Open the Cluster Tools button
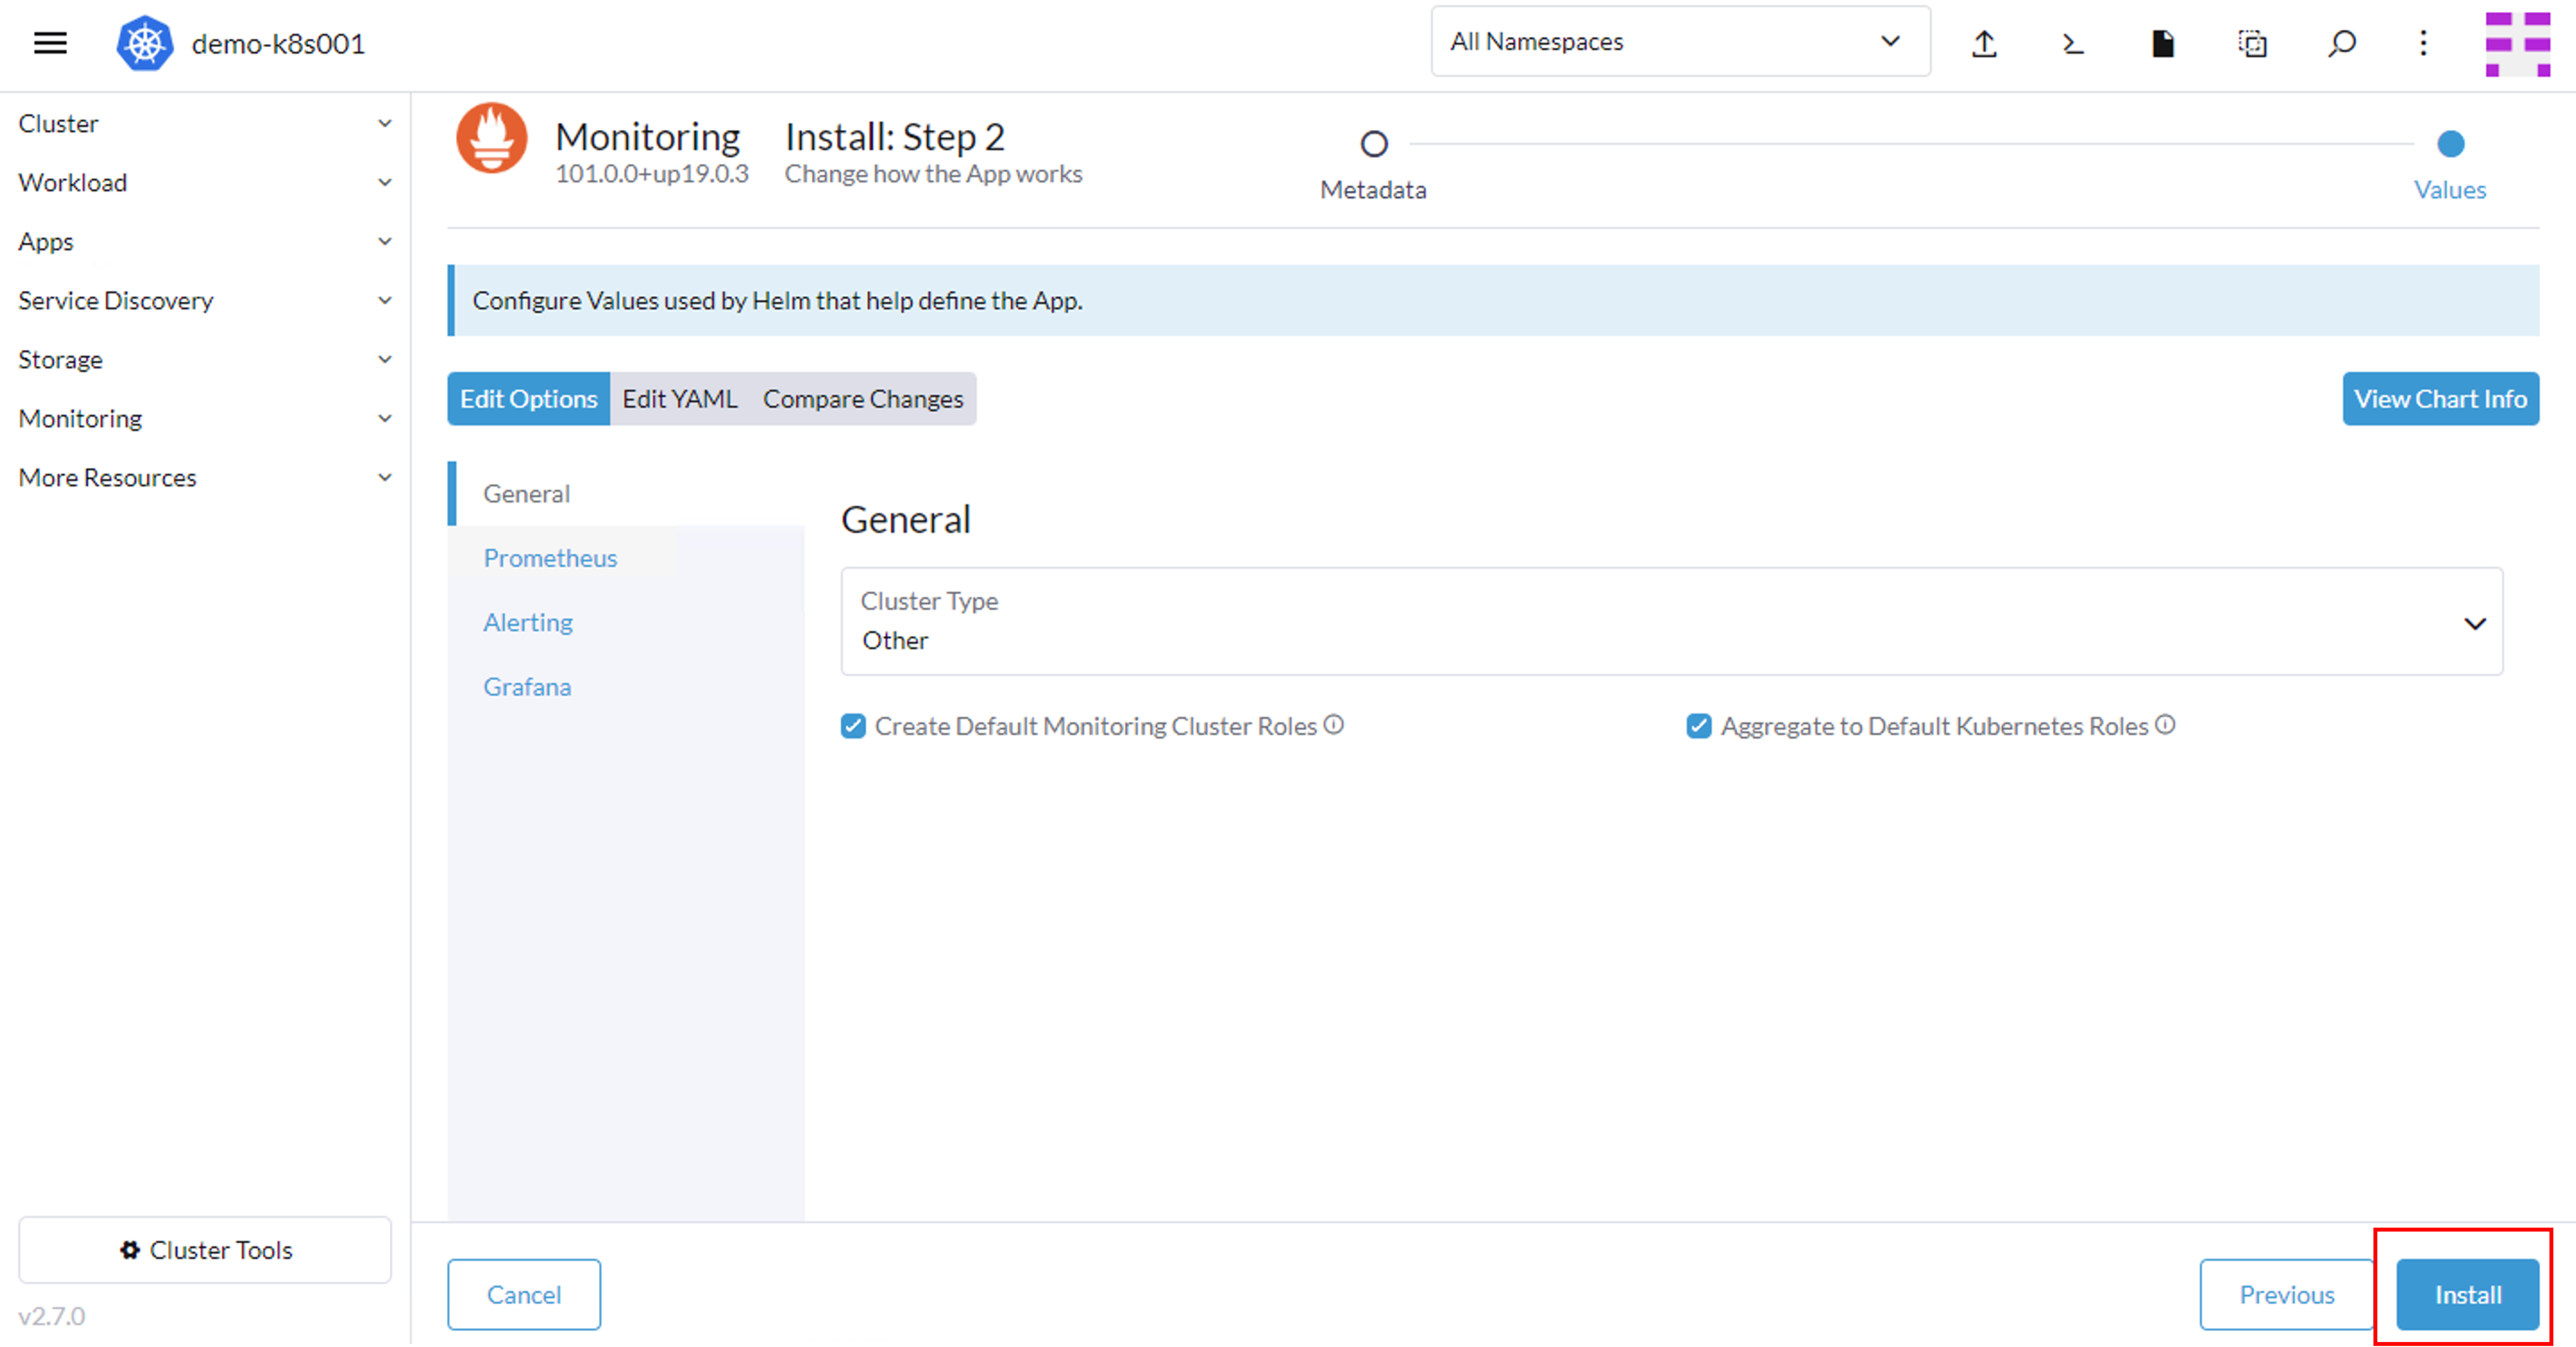The image size is (2576, 1347). 205,1250
